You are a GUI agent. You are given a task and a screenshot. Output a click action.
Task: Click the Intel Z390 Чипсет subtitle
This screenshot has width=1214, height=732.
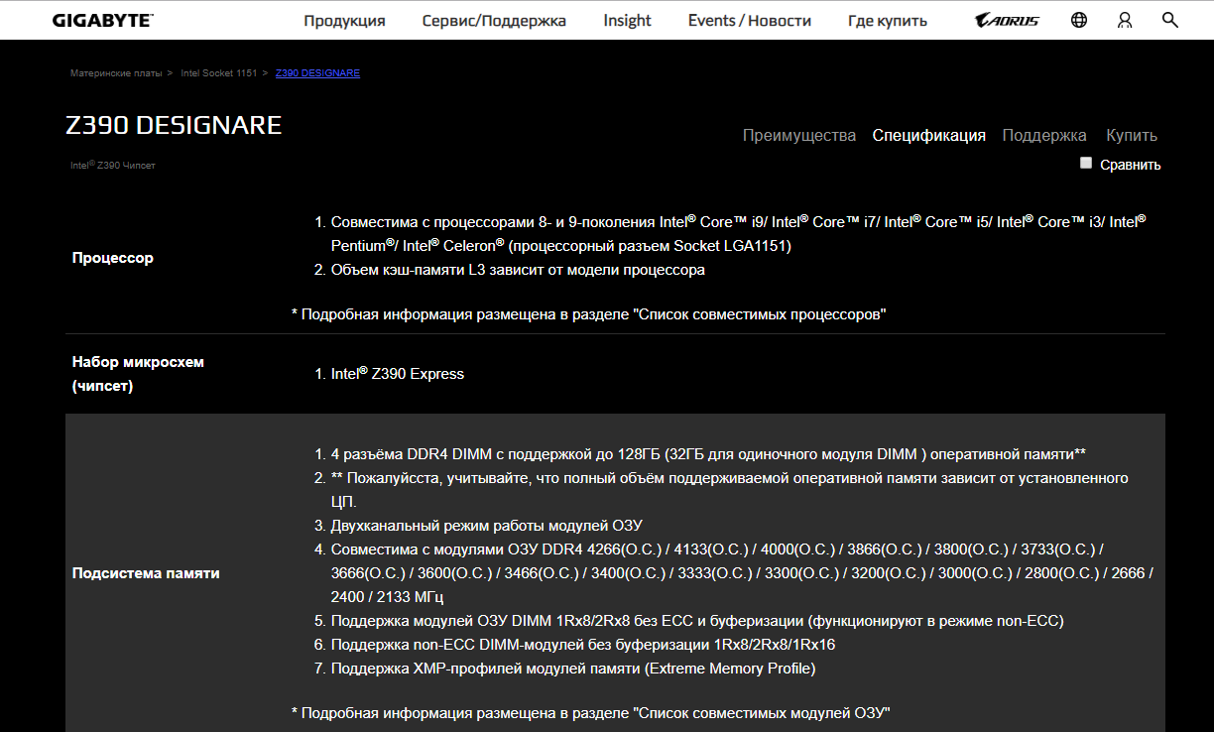click(112, 165)
